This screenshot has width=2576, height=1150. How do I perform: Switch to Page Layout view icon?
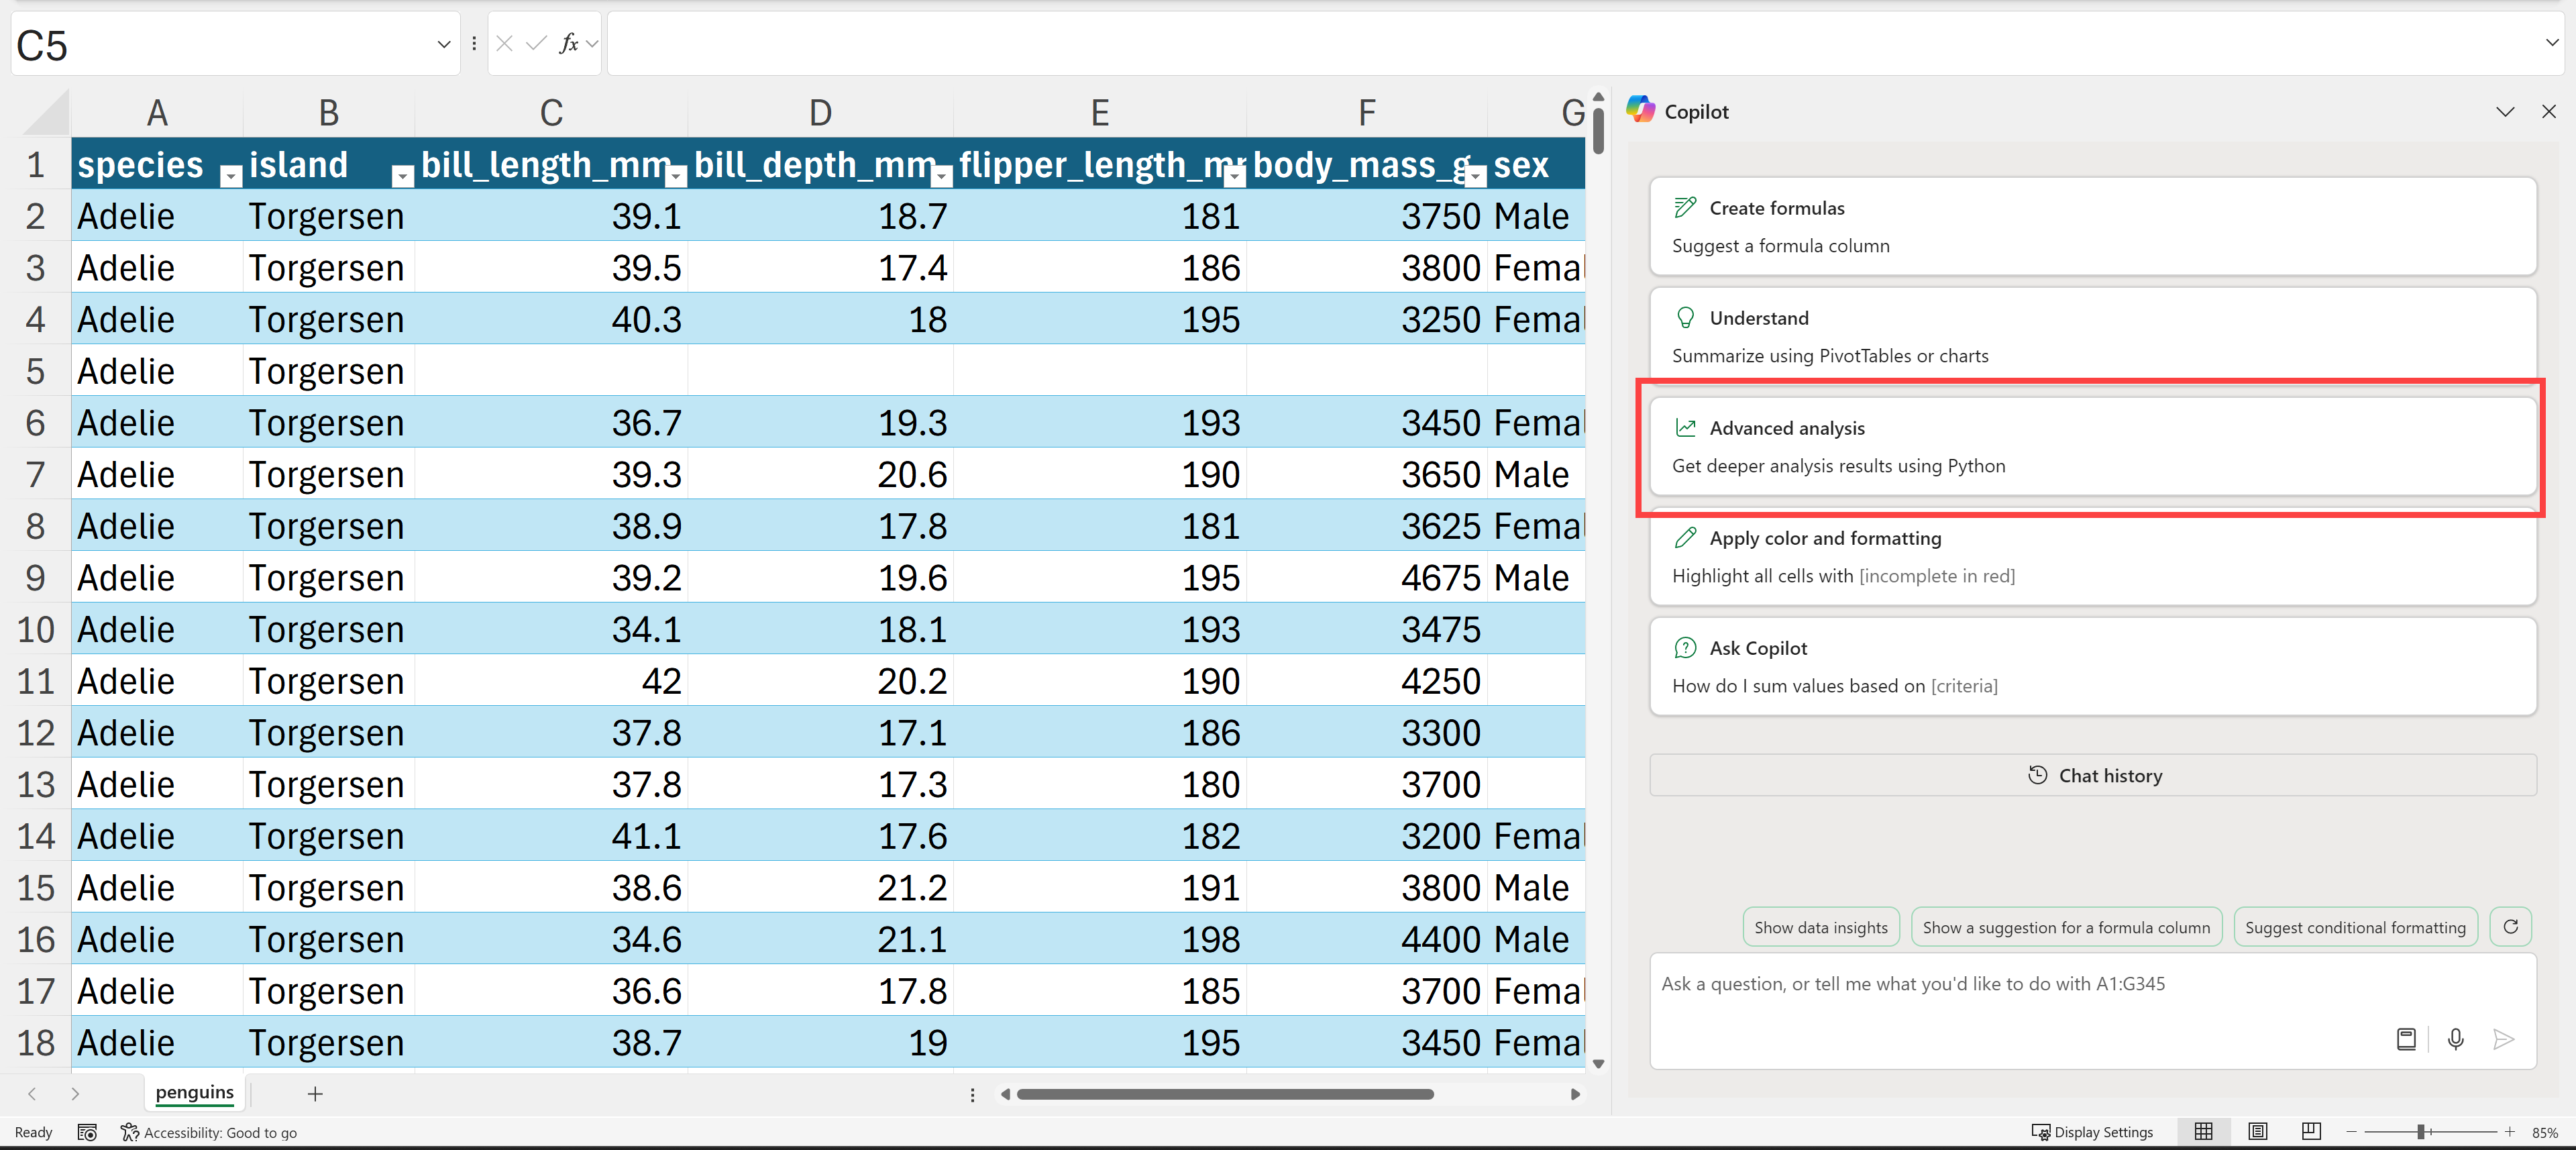pos(2257,1131)
